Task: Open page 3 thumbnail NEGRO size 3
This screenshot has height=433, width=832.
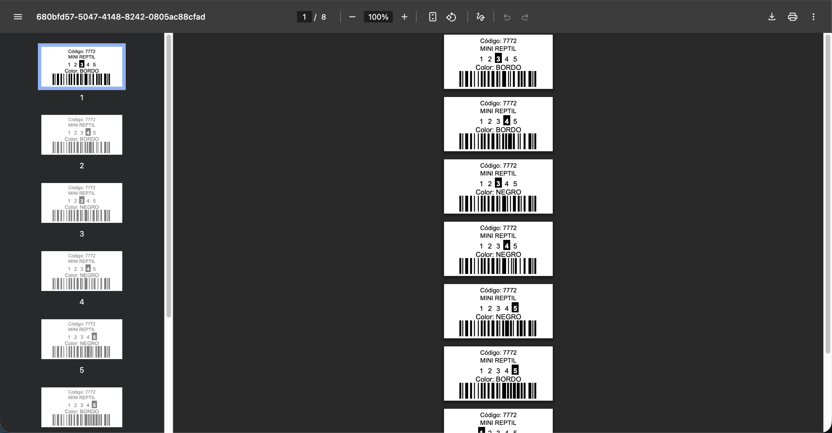Action: pyautogui.click(x=82, y=203)
